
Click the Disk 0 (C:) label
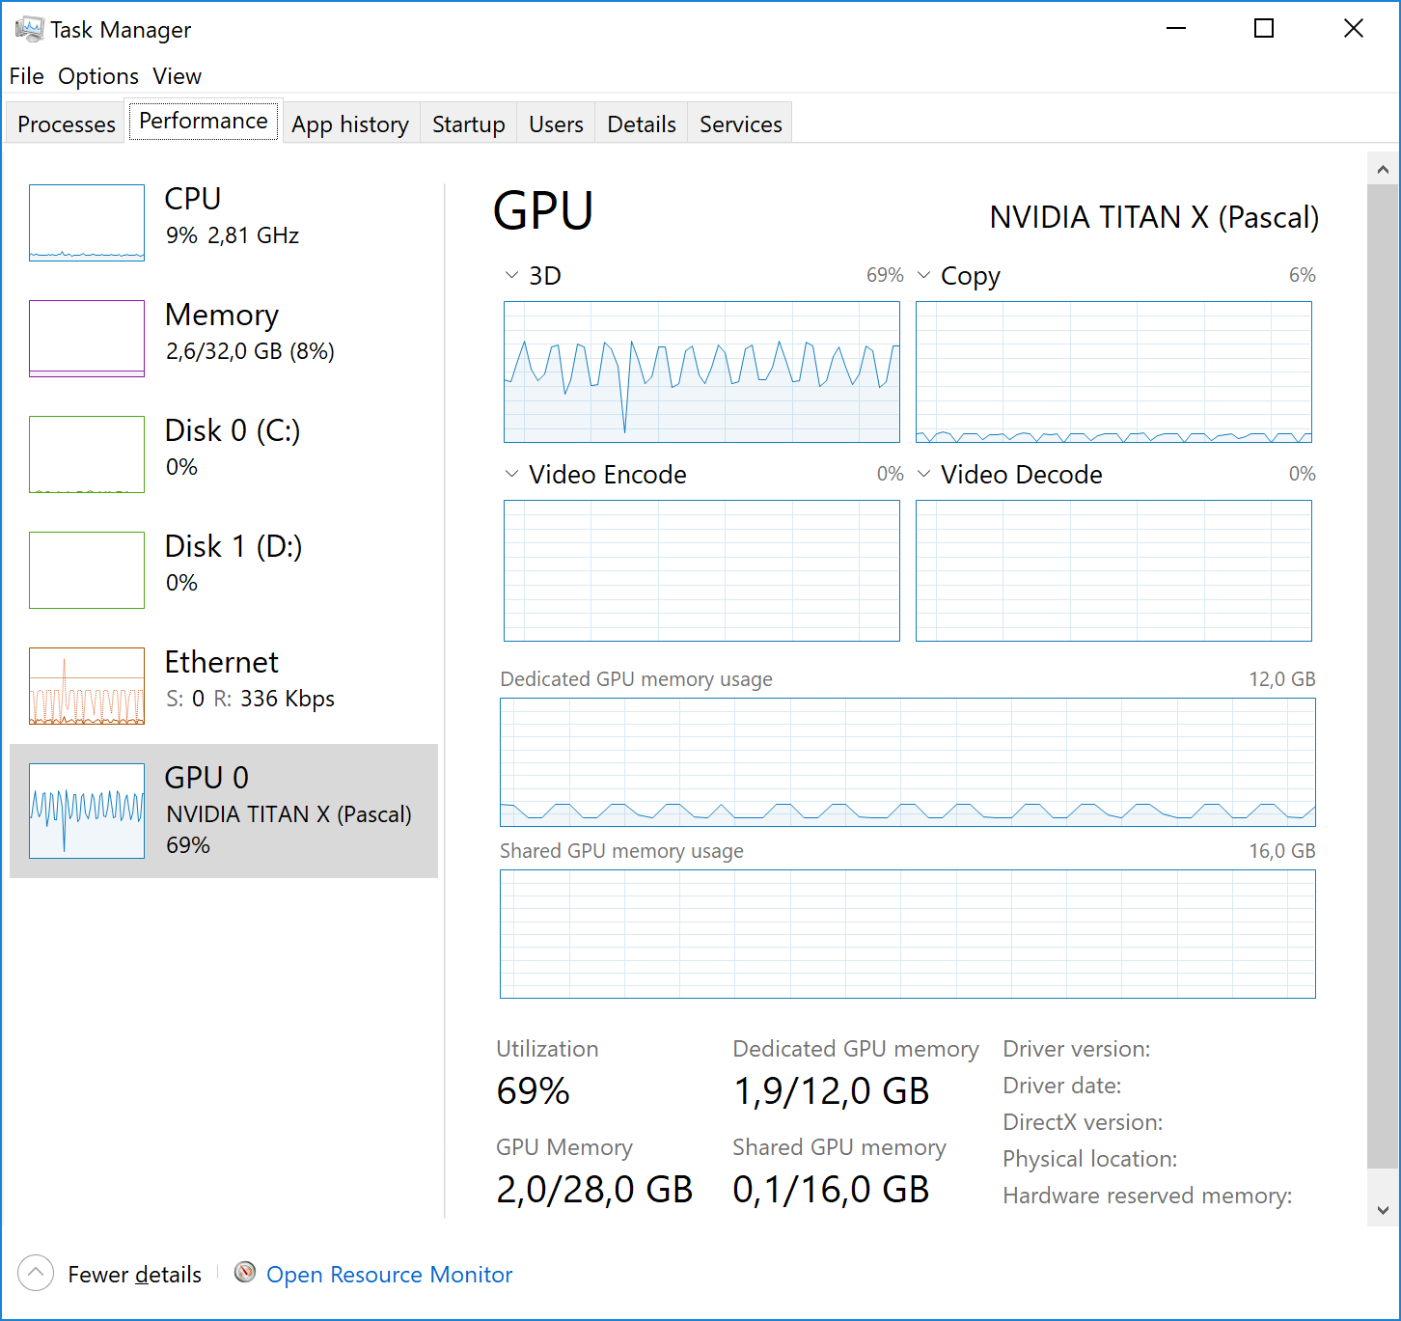[233, 430]
